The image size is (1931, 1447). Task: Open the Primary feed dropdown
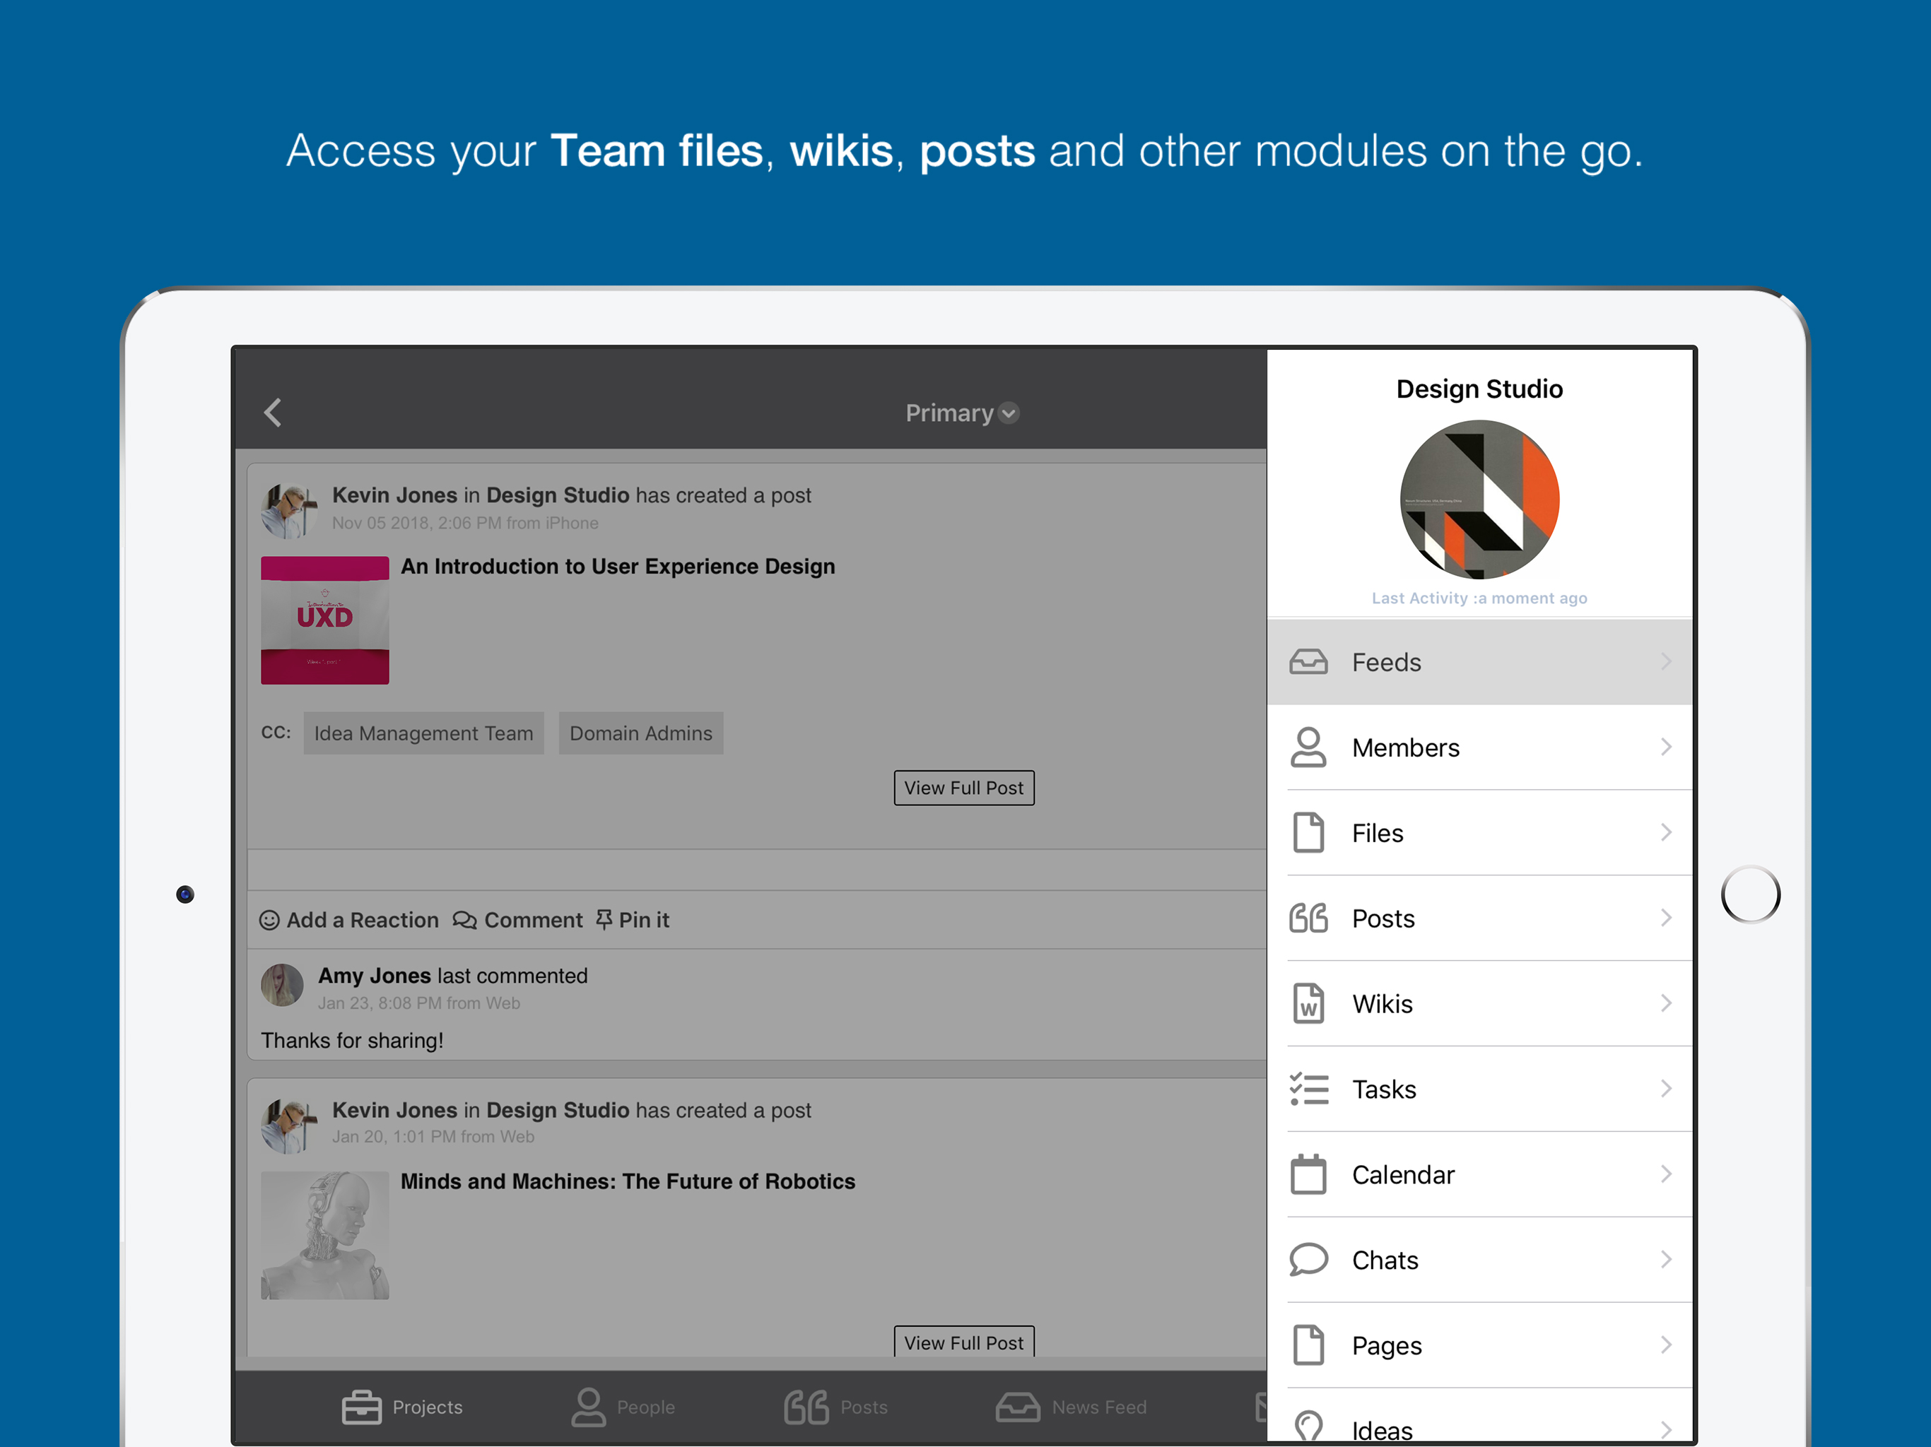coord(962,413)
